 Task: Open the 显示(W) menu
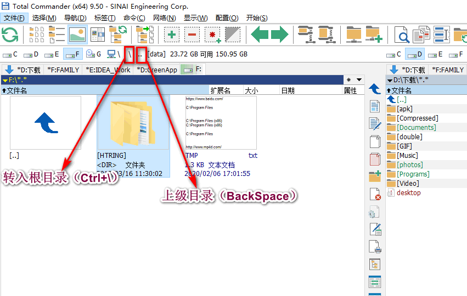[x=196, y=18]
